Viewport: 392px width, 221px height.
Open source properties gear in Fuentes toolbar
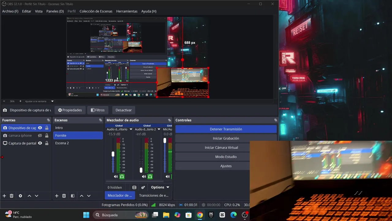pyautogui.click(x=21, y=196)
